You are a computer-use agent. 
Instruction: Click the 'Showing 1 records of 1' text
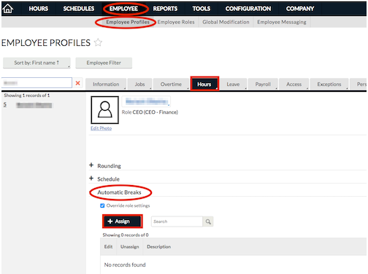coord(27,95)
